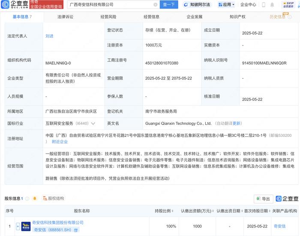
Task: Switch to the 法律诉讼 tab
Action: tap(65, 17)
